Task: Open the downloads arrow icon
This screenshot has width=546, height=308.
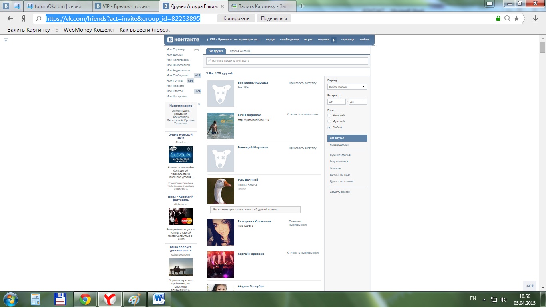Action: click(536, 18)
